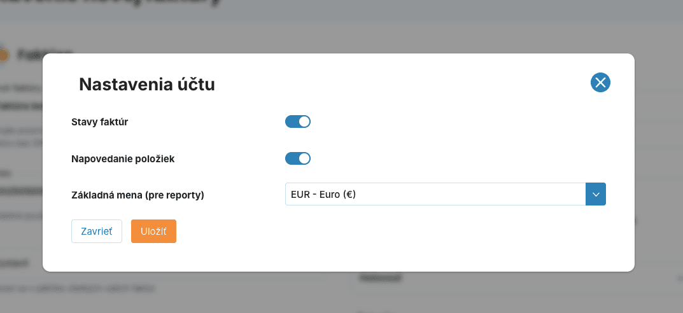Click the "Základná mena (pre reporty)" label
Image resolution: width=683 pixels, height=313 pixels.
tap(137, 195)
